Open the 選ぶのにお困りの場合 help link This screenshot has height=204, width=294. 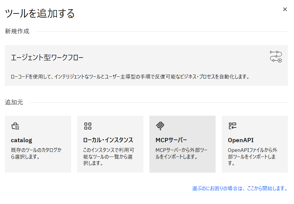pos(240,188)
